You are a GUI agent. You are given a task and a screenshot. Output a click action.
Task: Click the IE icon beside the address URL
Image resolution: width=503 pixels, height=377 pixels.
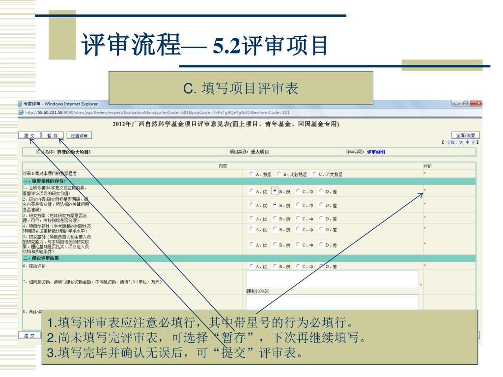click(21, 112)
